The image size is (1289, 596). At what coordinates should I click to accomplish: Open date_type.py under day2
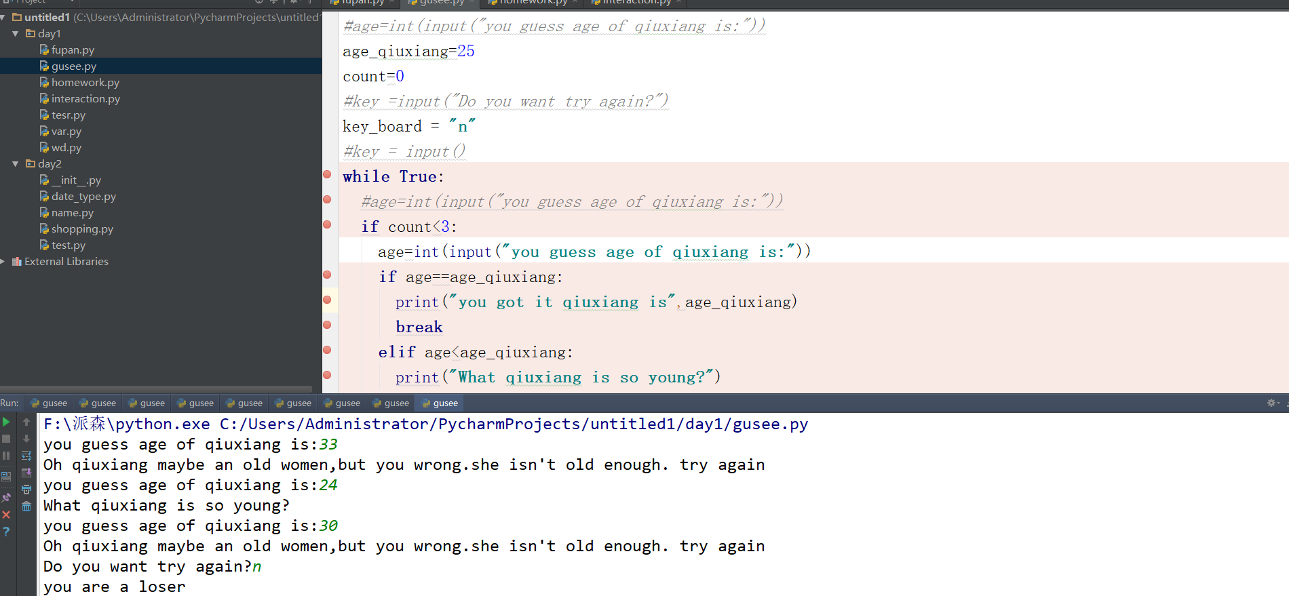(x=83, y=196)
